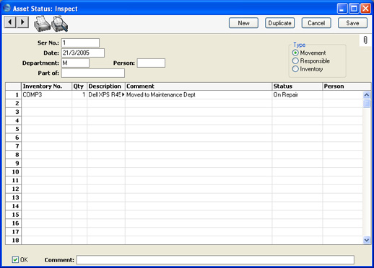Select the Responsible type radio button

(x=295, y=61)
